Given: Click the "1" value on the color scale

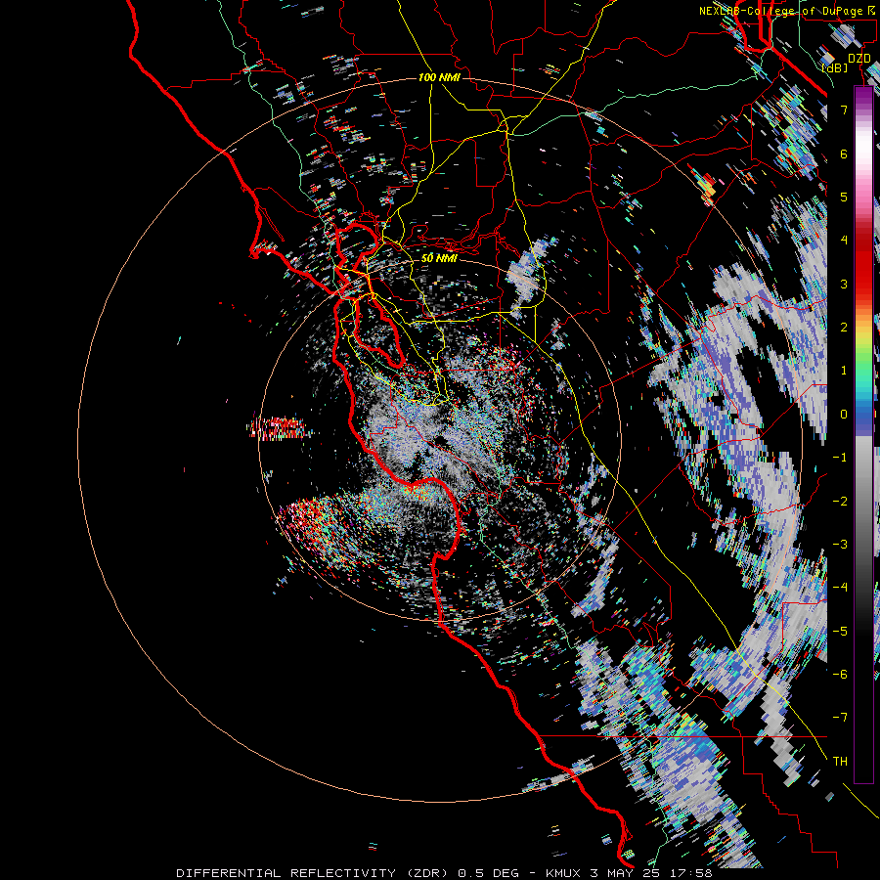Looking at the screenshot, I should (x=844, y=370).
